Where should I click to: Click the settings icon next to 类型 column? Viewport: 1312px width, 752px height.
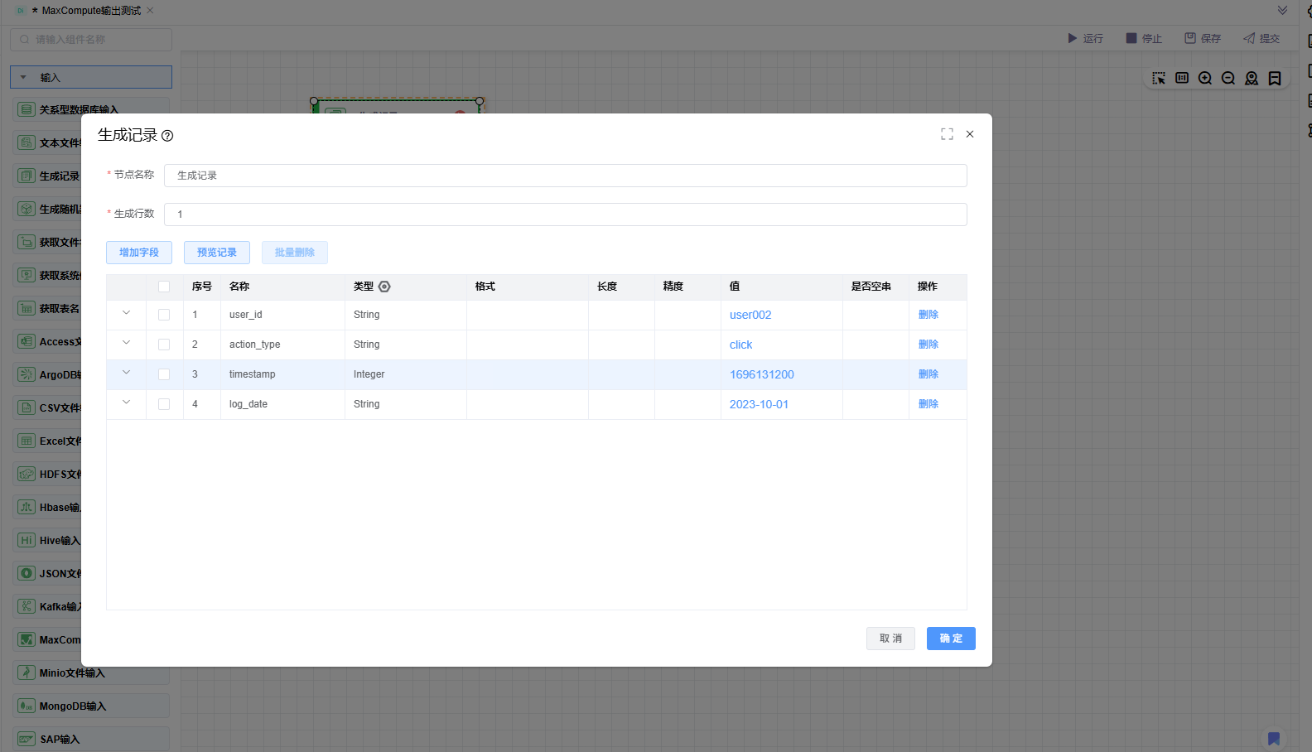pyautogui.click(x=384, y=287)
